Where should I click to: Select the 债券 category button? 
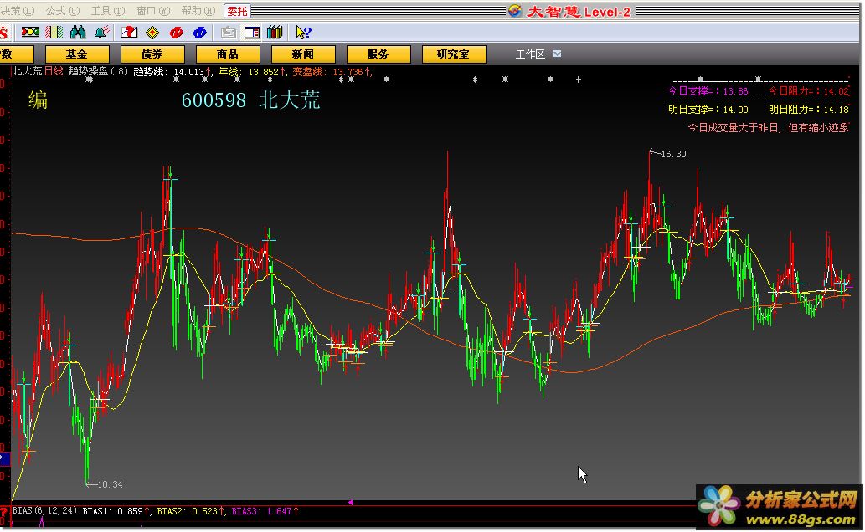tap(152, 54)
